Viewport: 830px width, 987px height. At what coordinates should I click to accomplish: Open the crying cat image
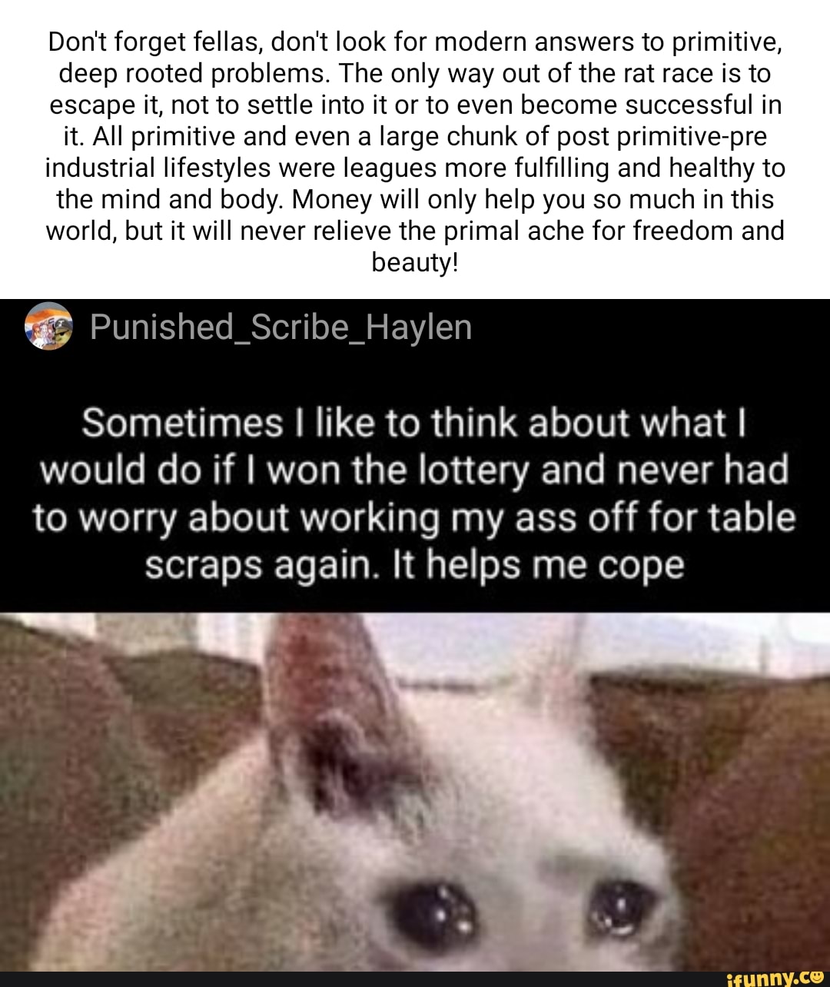tap(415, 792)
